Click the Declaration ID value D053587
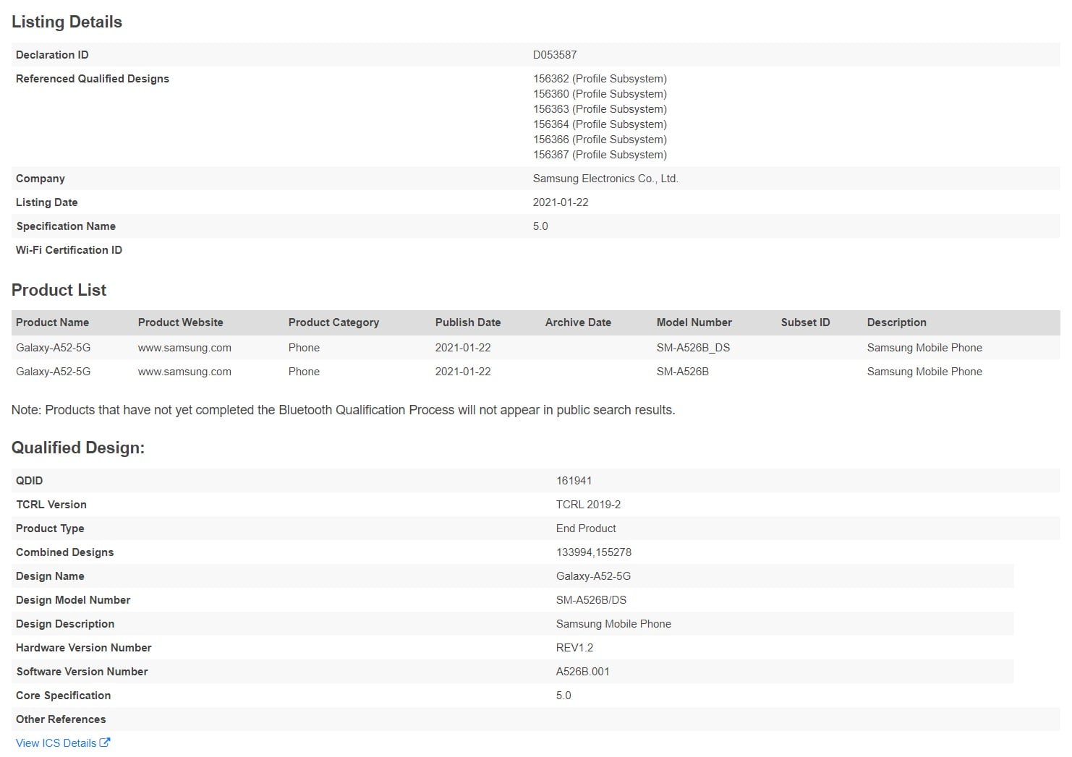Viewport: 1072px width, 757px height. pyautogui.click(x=554, y=55)
